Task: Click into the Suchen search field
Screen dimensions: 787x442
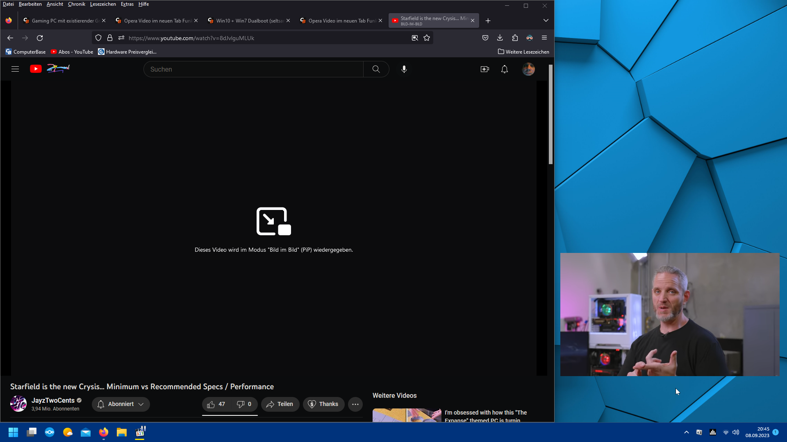Action: [x=253, y=69]
